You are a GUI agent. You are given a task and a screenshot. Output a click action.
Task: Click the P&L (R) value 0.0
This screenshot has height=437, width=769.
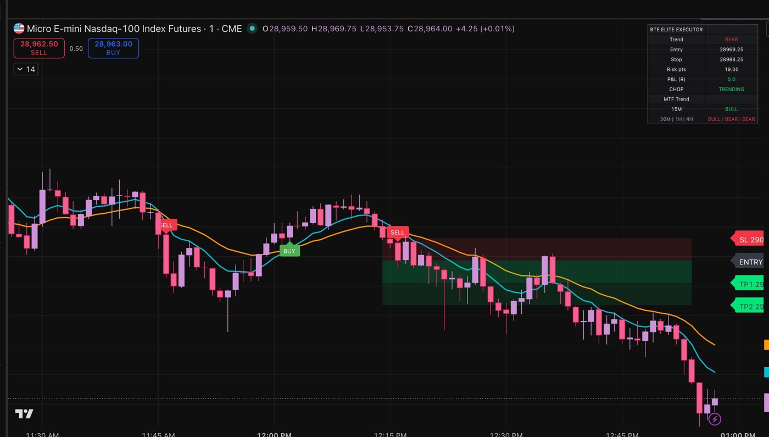(731, 79)
